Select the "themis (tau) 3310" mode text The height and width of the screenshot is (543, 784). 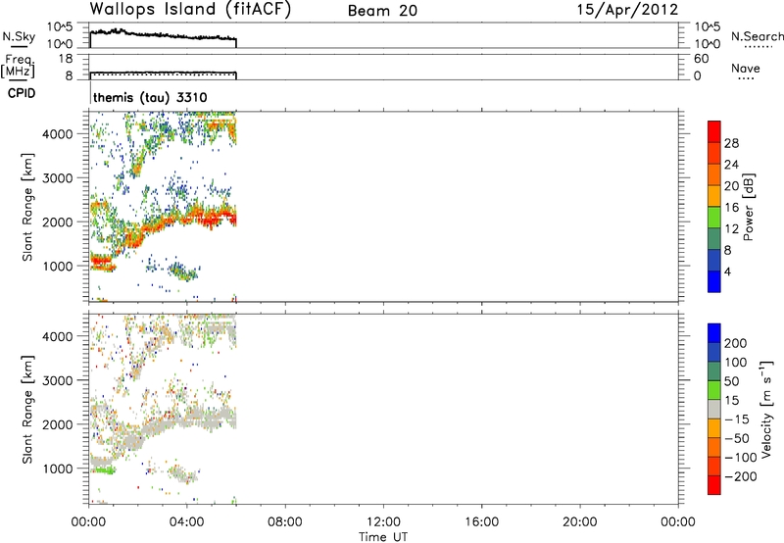pos(150,97)
